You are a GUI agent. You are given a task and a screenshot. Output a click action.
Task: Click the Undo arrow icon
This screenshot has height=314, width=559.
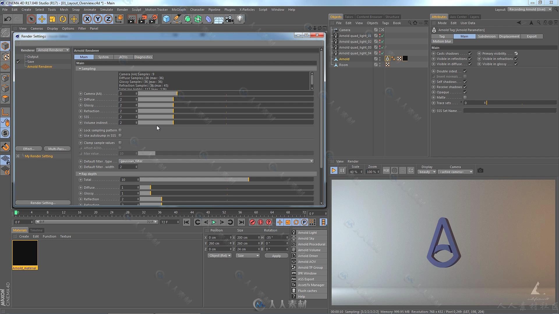(8, 19)
